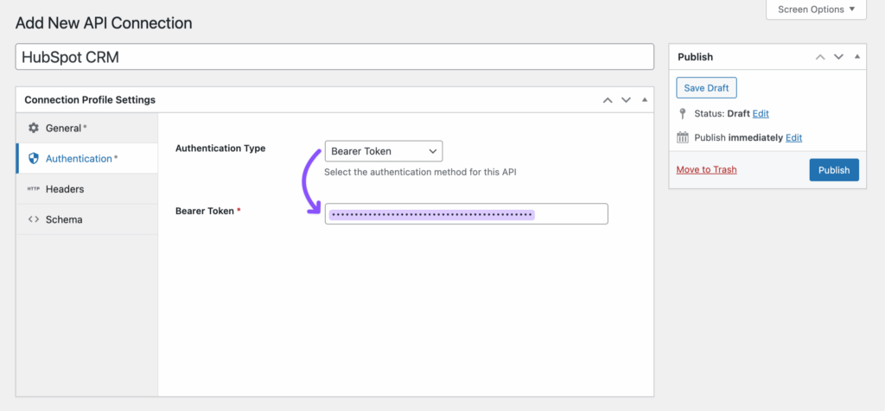Viewport: 885px width, 411px height.
Task: Click Connection Profile Settings header title
Action: coord(90,100)
